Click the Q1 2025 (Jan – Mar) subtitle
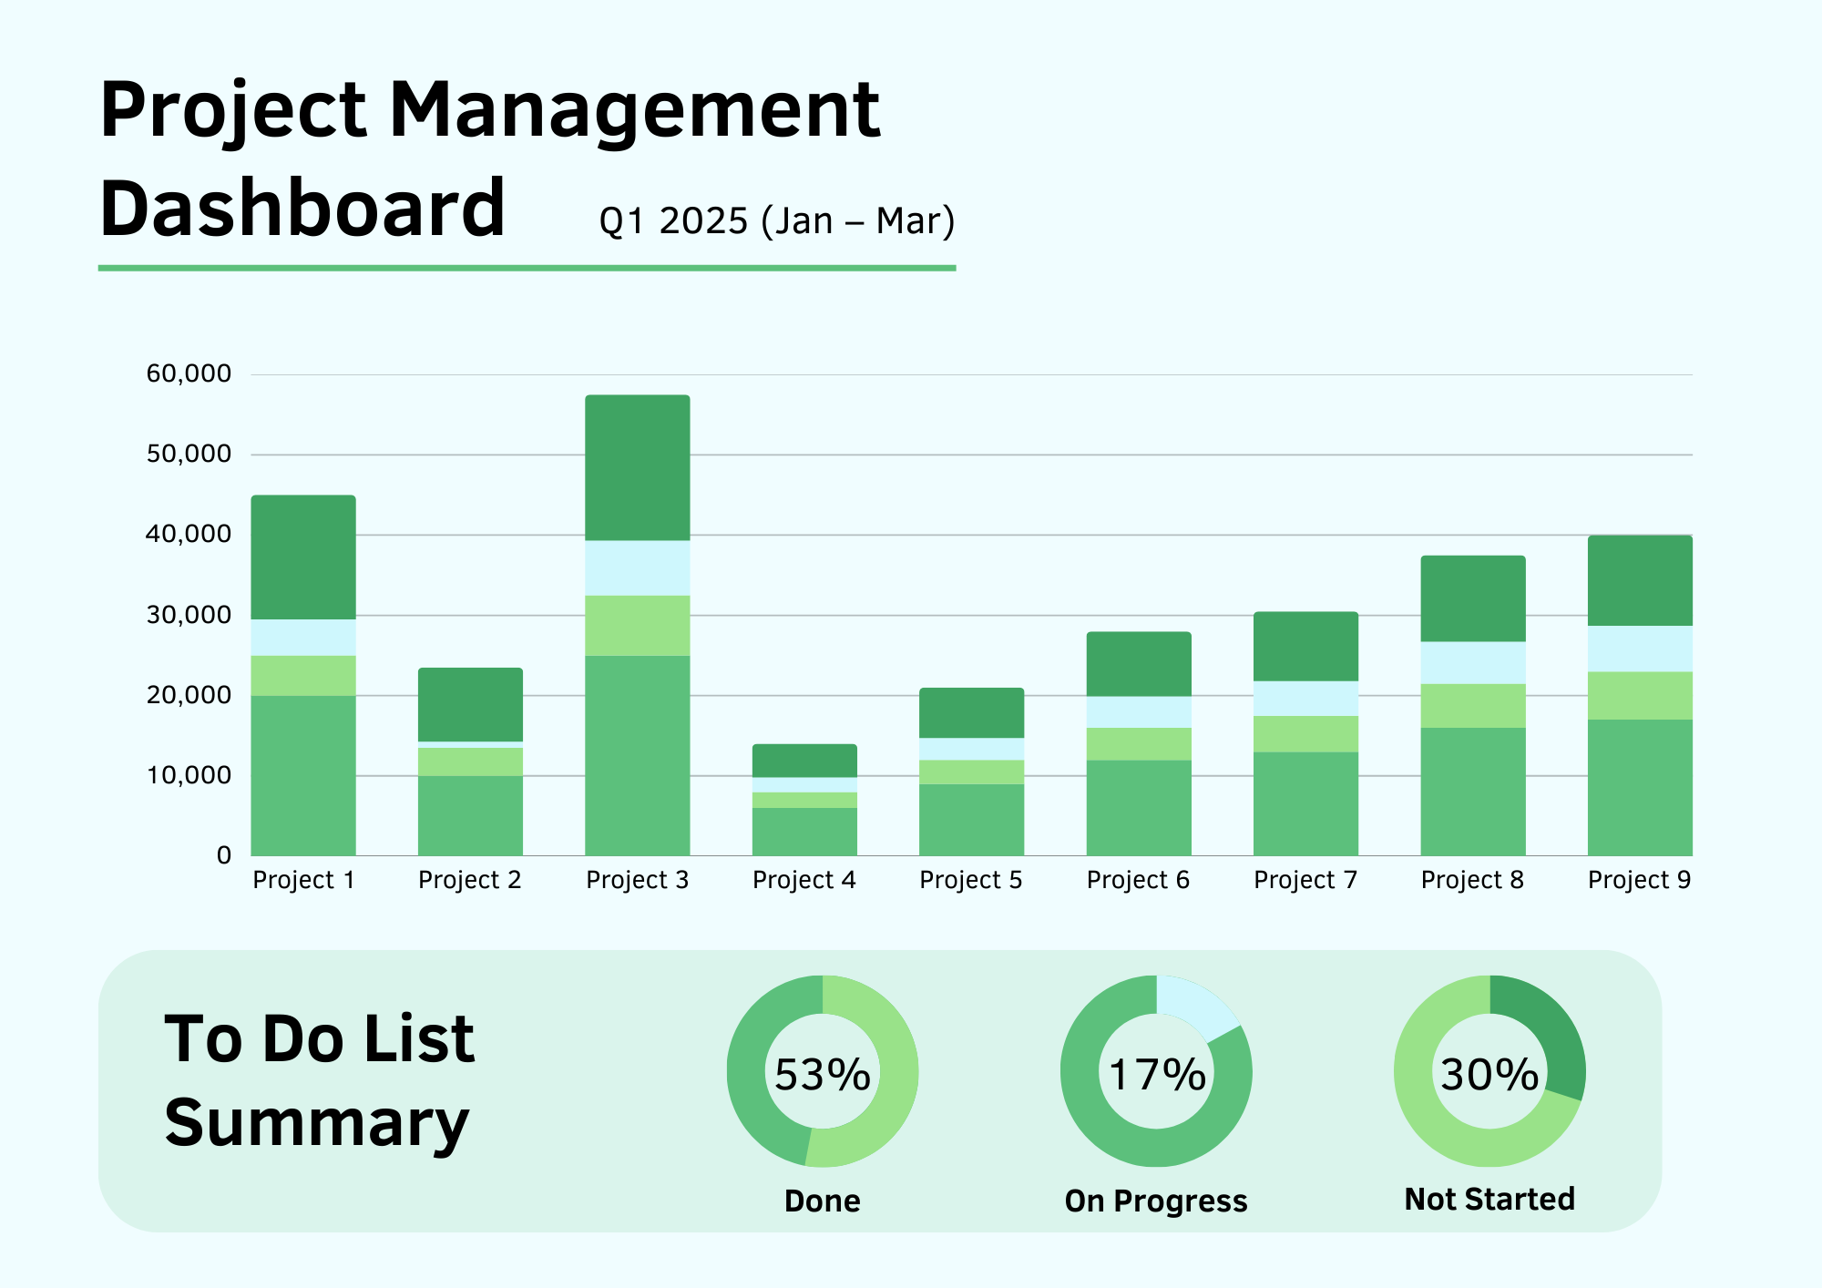The width and height of the screenshot is (1822, 1288). pyautogui.click(x=776, y=221)
